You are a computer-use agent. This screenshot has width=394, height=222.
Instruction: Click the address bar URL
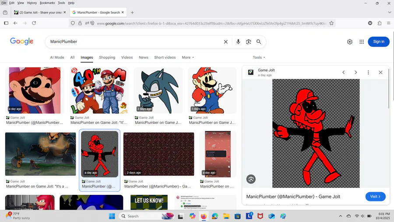[211, 23]
